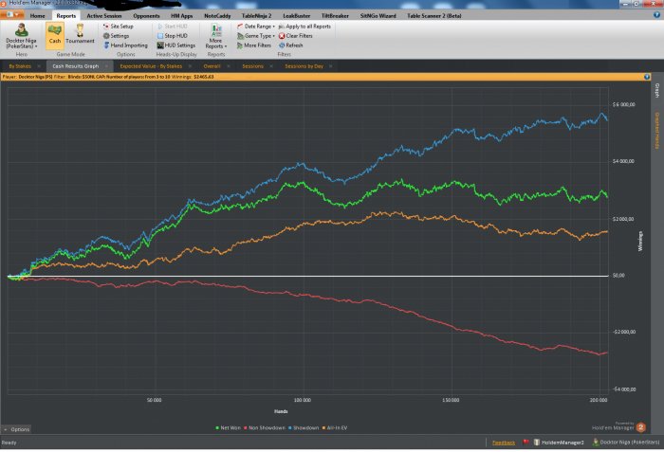This screenshot has height=452, width=664.
Task: Switch to Reports ribbon tab
Action: pos(66,16)
